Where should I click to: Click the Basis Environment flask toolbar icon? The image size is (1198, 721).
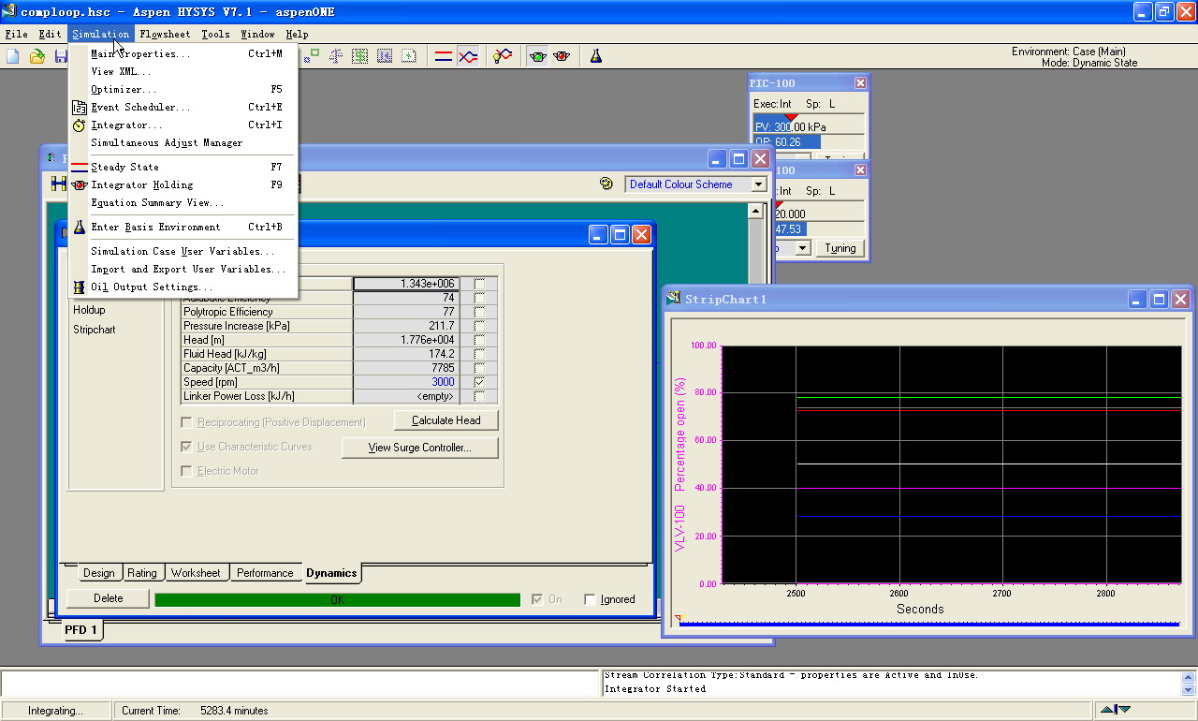pos(595,56)
